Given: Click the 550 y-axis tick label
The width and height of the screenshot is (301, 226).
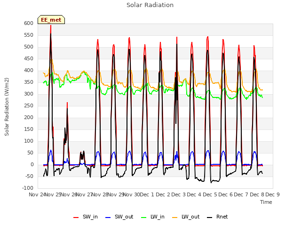Looking at the screenshot, I should coord(29,35).
